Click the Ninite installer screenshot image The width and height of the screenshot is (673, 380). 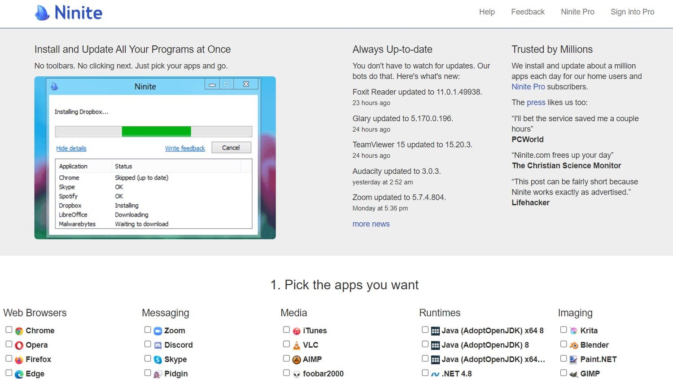coord(155,158)
